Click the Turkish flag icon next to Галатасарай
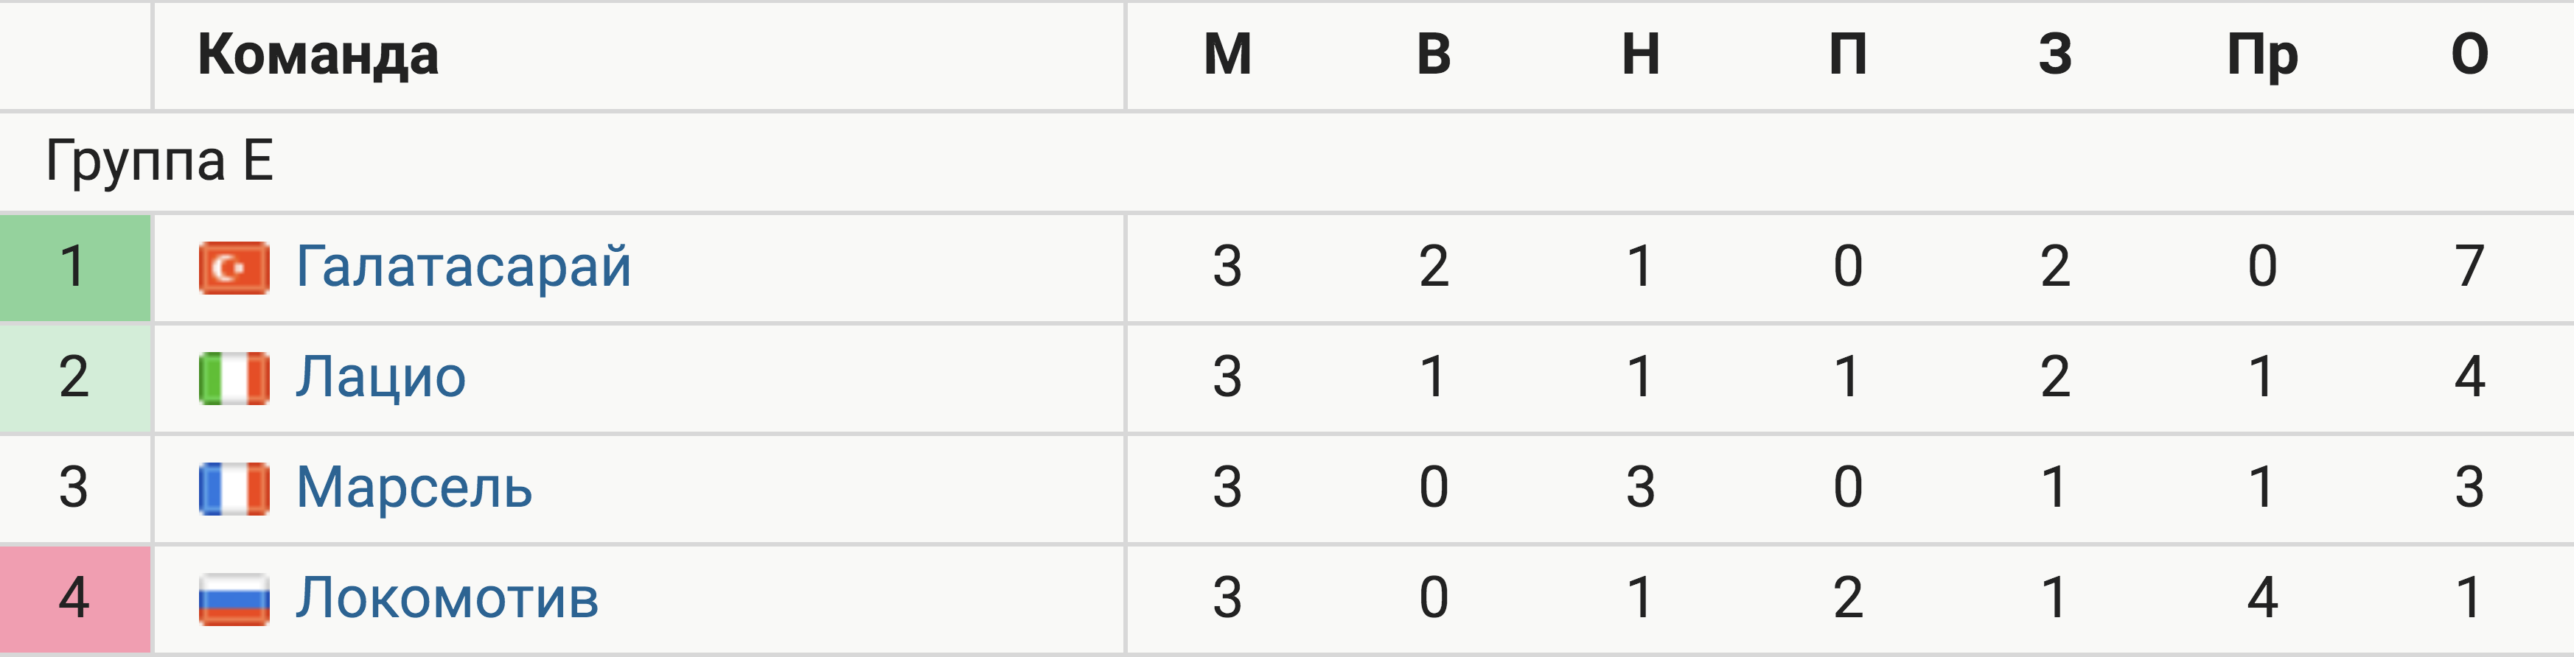The width and height of the screenshot is (2574, 657). pos(234,267)
